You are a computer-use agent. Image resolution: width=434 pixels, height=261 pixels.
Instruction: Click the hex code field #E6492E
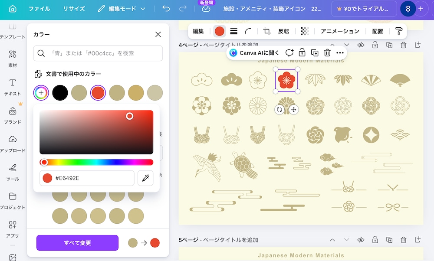[x=87, y=178]
